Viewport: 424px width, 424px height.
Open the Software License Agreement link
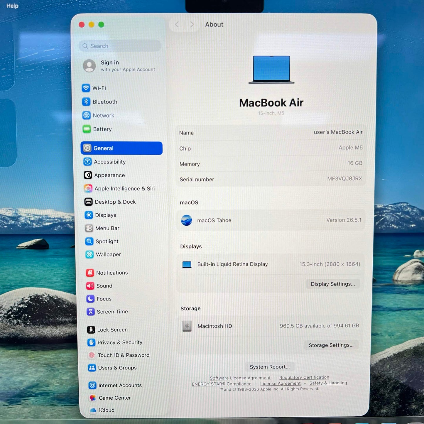[240, 378]
